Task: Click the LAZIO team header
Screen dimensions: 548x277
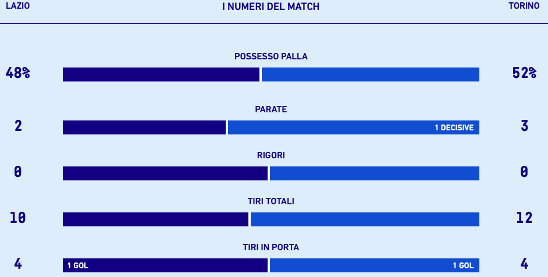Action: (x=17, y=5)
